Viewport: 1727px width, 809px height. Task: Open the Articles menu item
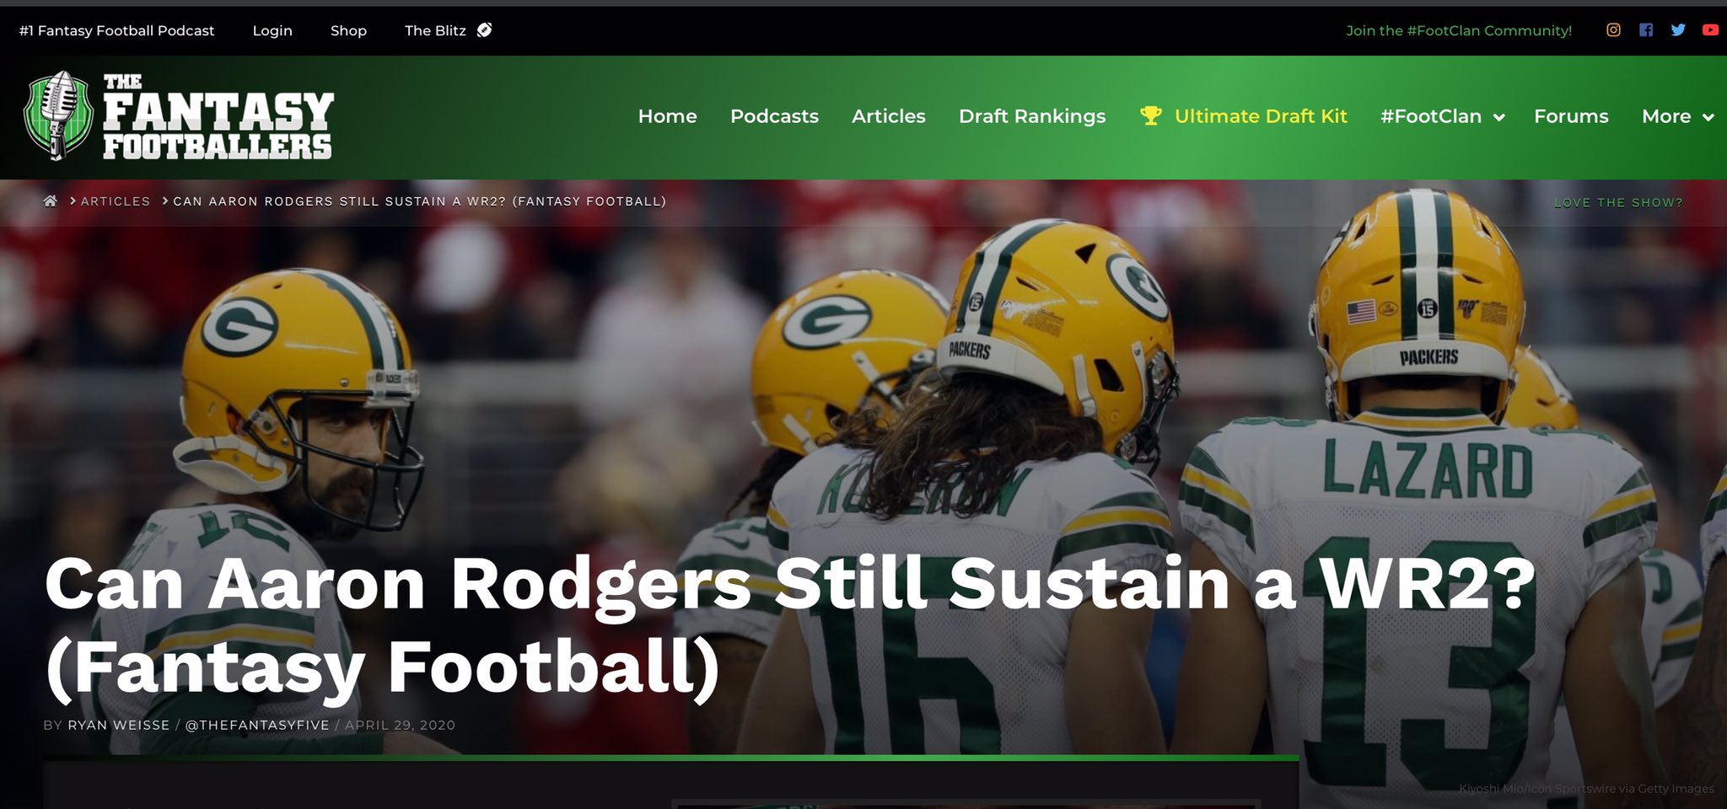pos(888,116)
